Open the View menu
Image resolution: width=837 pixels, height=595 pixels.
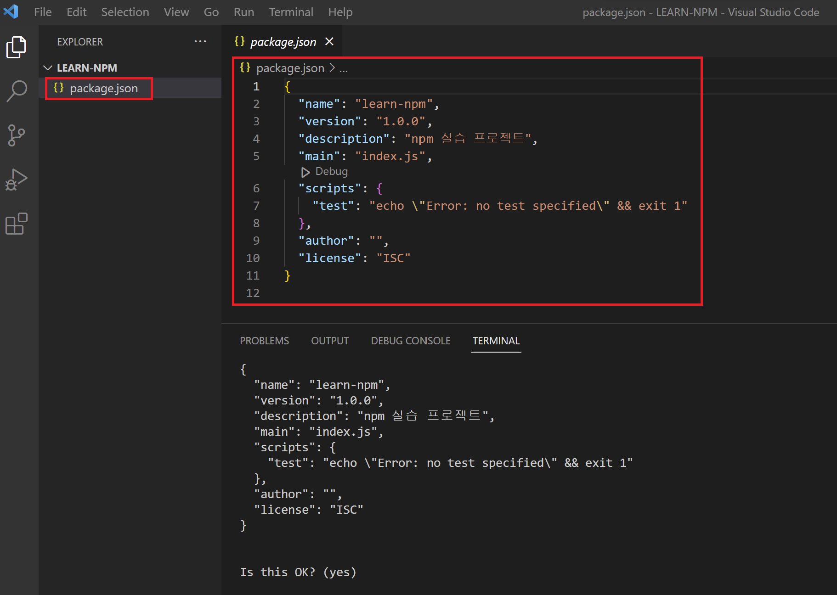[x=176, y=12]
